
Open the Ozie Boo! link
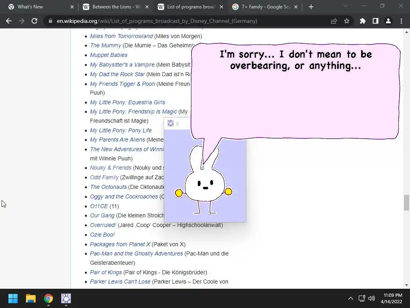point(102,235)
